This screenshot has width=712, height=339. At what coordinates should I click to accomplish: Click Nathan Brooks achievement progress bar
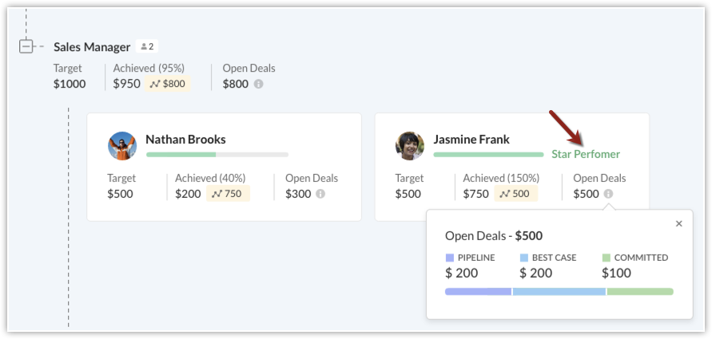point(217,154)
